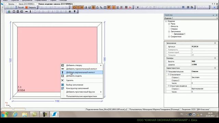The height and width of the screenshot is (123, 219).
Task: Select Импоста in the product tree
Action: pyautogui.click(x=174, y=26)
